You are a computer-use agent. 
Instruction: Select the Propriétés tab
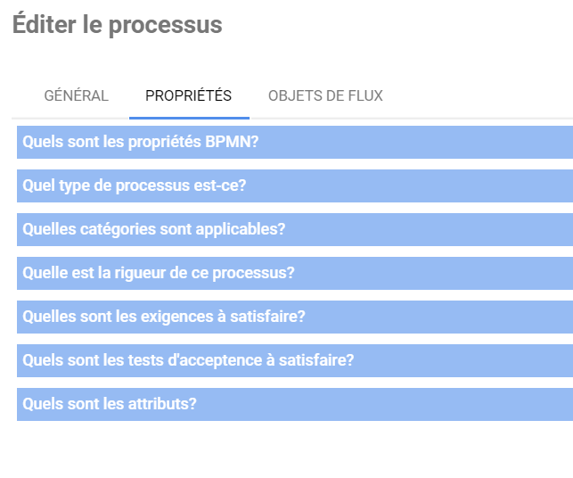tap(188, 96)
